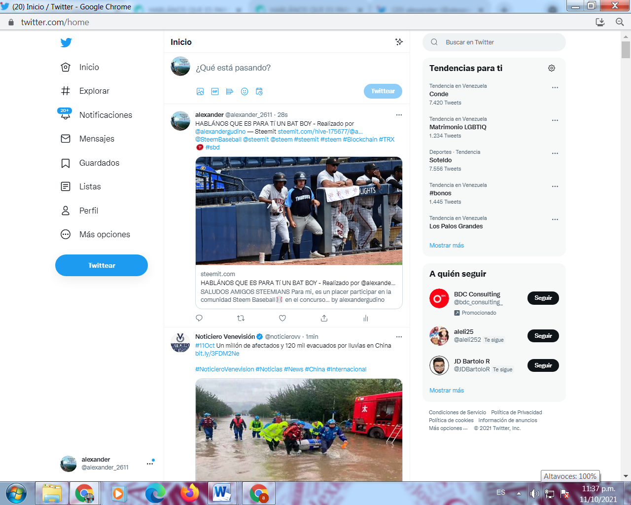
Task: Open Guardados bookmarks
Action: tap(90, 163)
